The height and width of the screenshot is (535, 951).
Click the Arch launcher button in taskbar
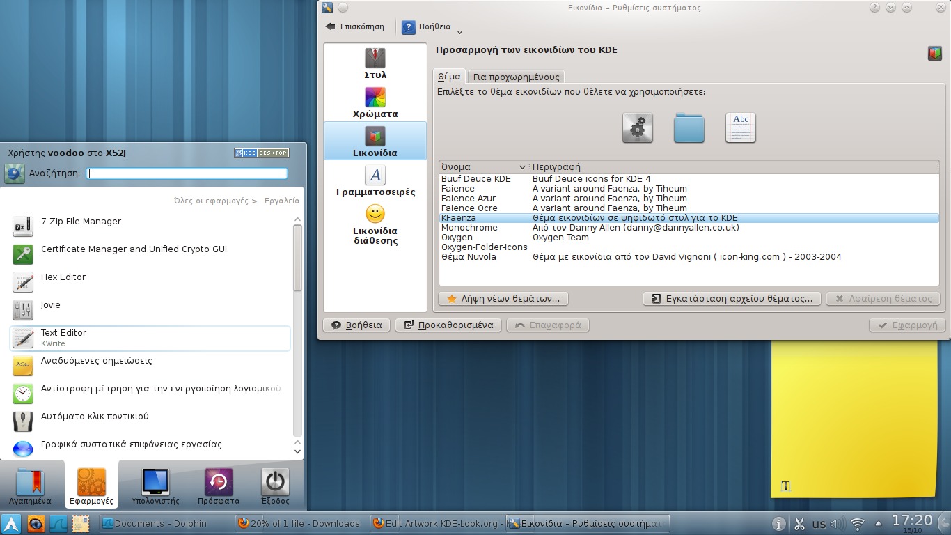click(x=11, y=524)
